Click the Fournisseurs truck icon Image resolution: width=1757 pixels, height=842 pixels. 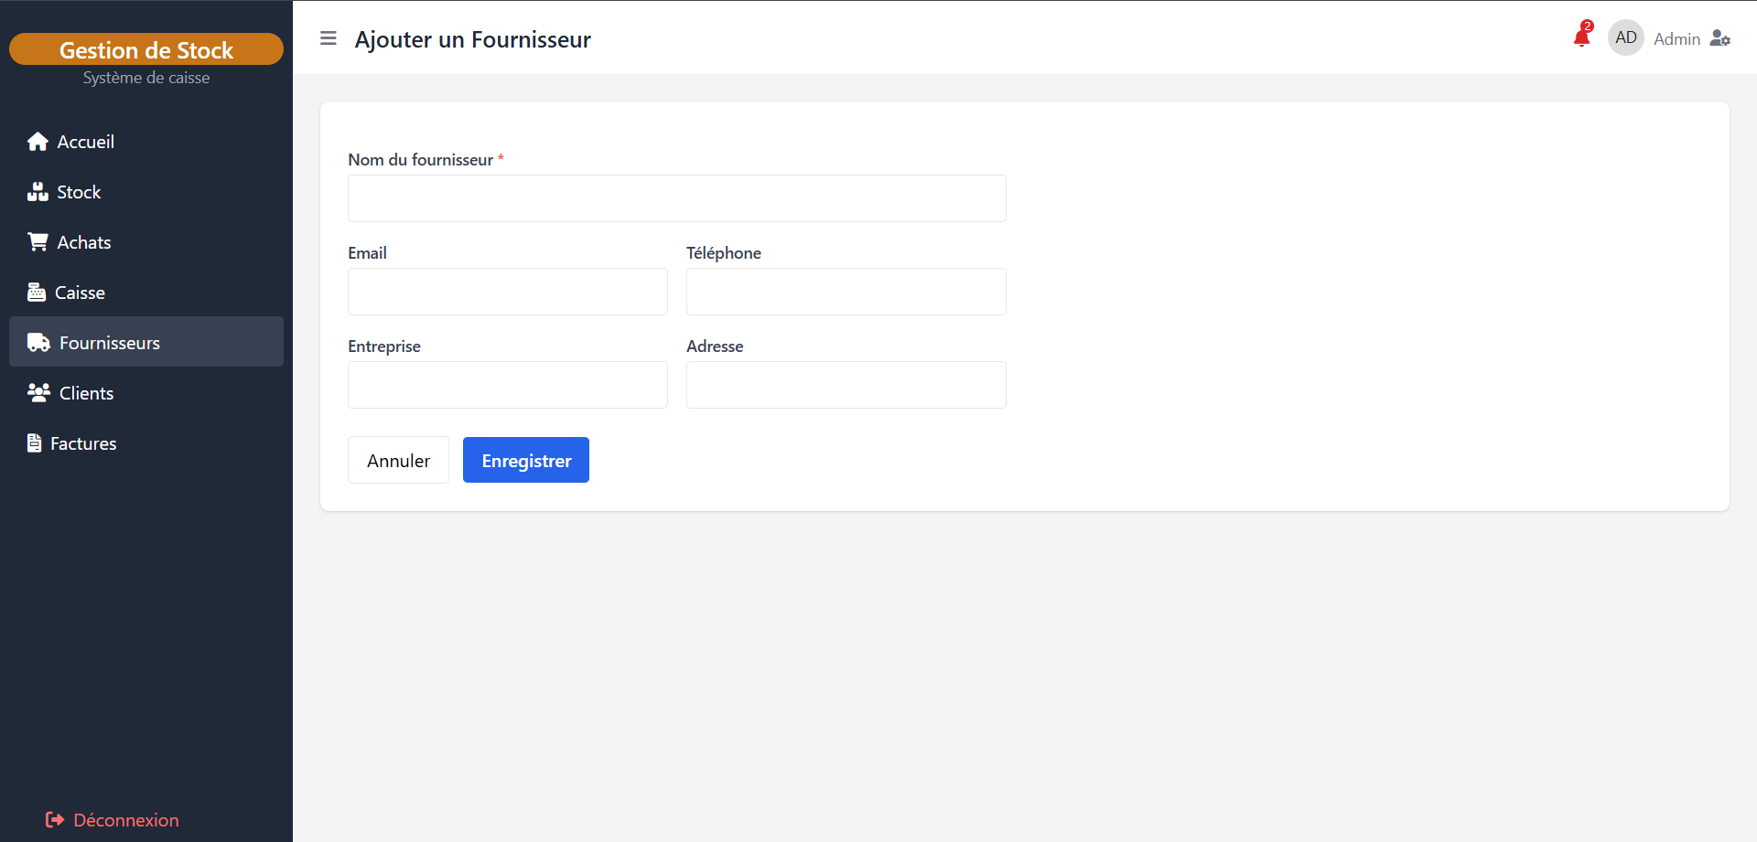(x=38, y=343)
